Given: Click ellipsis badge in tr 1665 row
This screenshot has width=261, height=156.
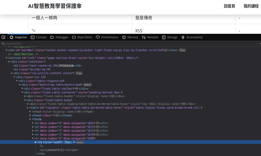Looking at the screenshot, I should click(98, 123).
